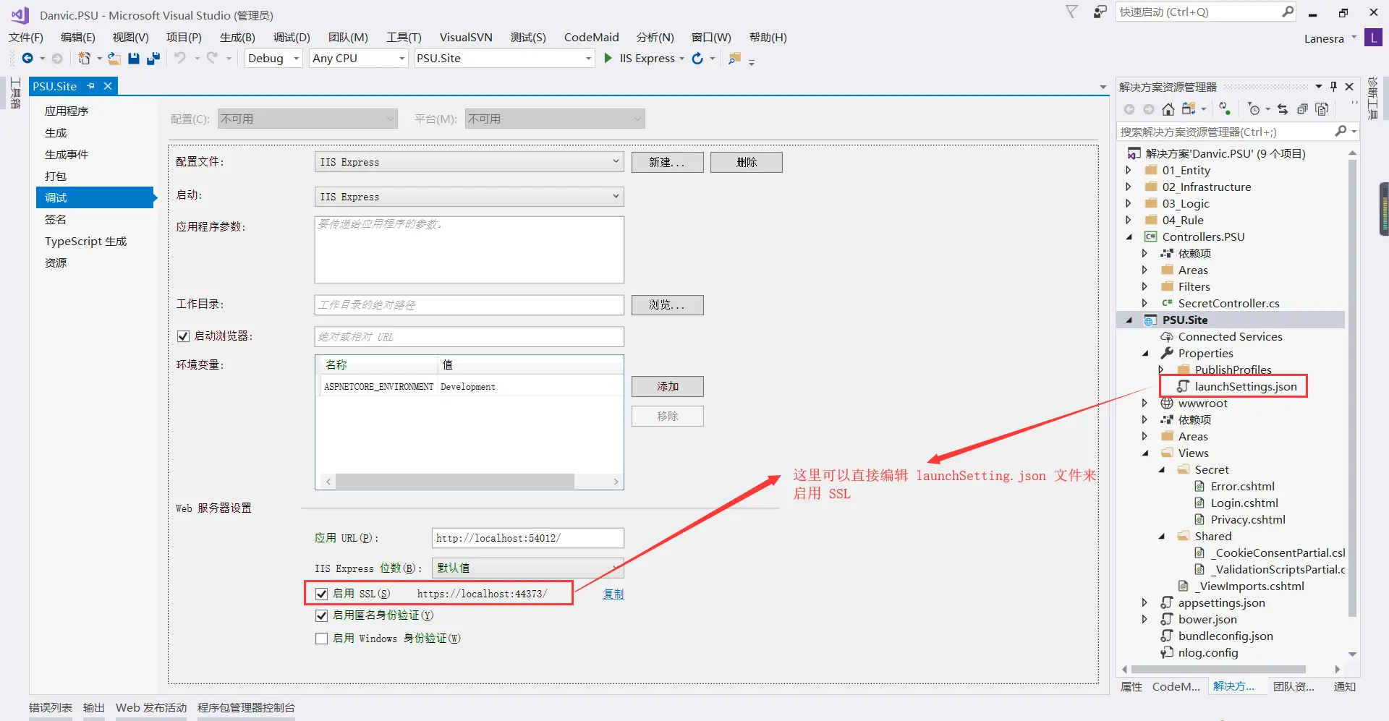Image resolution: width=1389 pixels, height=721 pixels.
Task: Click the Save All toolbar icon
Action: (153, 59)
